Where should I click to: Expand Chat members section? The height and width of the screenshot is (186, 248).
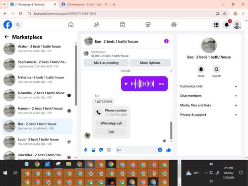[209, 96]
